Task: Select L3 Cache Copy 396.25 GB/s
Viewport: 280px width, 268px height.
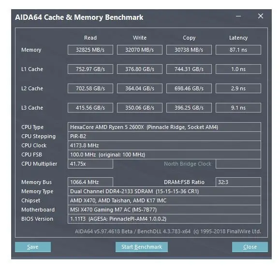Action: [189, 108]
